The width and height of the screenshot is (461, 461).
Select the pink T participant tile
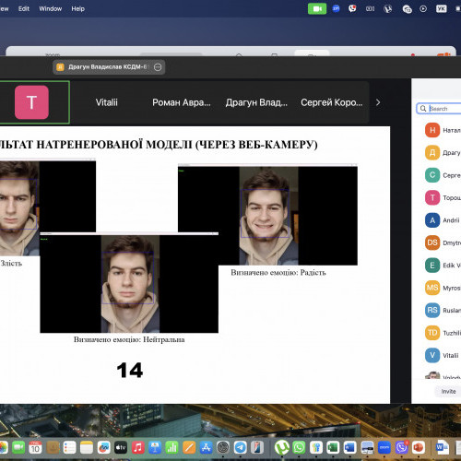[31, 102]
